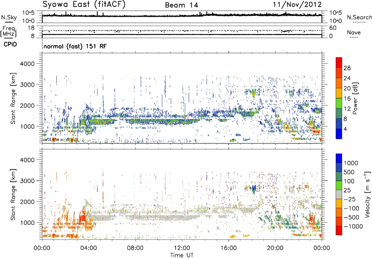Click the 'Nave' legend label
This screenshot has width=372, height=258.
pos(354,32)
